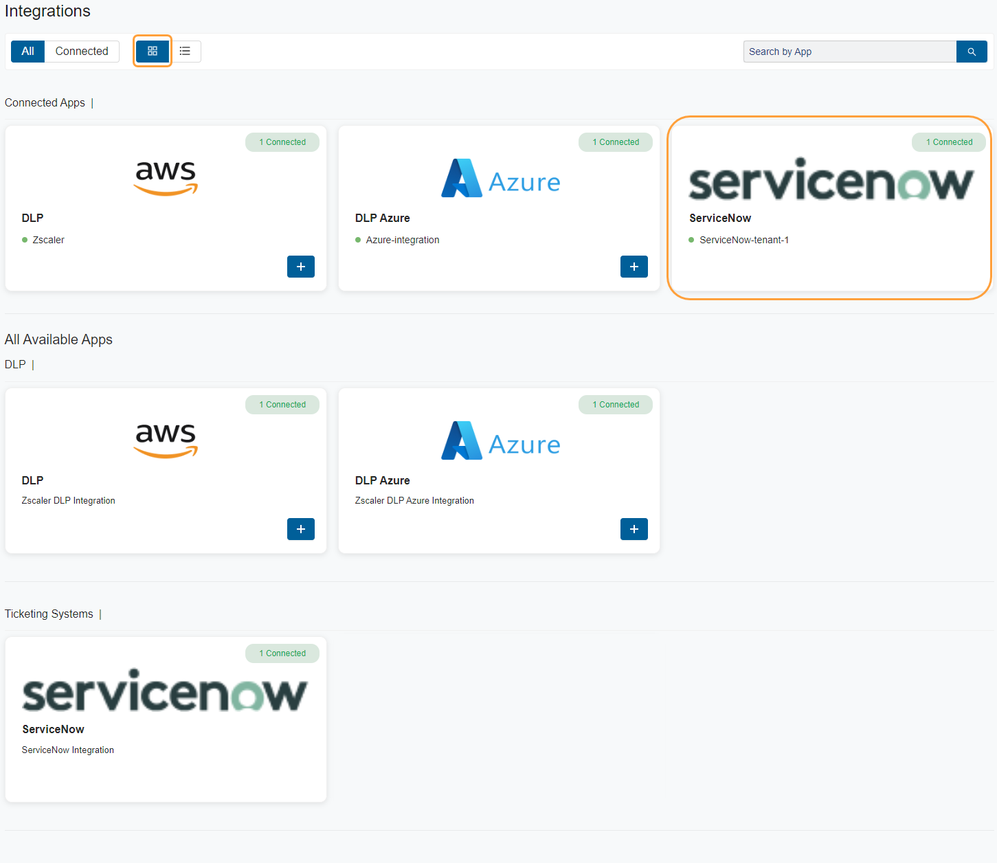
Task: Click 1 Connected badge on connected AWS card
Action: point(282,142)
